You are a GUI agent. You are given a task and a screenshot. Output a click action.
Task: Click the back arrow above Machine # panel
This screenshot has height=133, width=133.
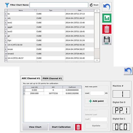pyautogui.click(x=128, y=71)
